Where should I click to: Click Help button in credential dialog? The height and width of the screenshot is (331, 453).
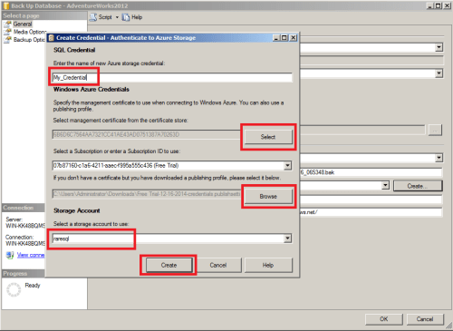[268, 265]
